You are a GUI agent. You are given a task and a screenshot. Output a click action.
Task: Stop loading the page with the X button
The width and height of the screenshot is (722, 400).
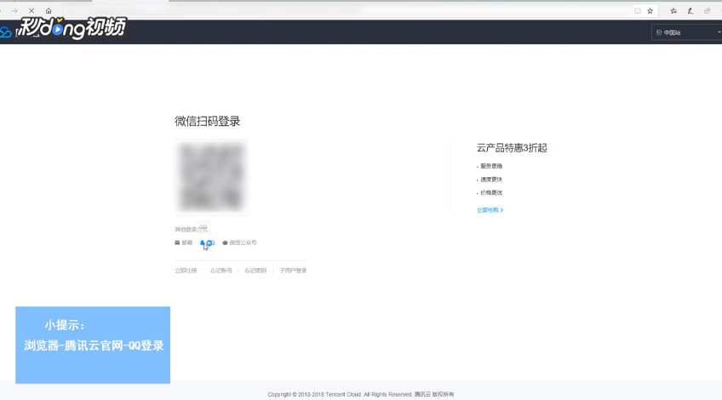32,10
